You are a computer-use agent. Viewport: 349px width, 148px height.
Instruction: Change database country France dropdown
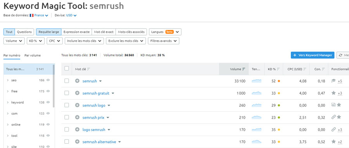pyautogui.click(x=41, y=15)
